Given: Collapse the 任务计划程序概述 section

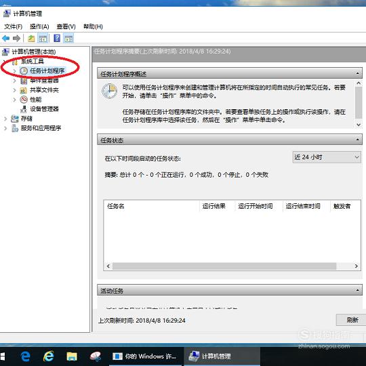Looking at the screenshot, I should coord(357,73).
